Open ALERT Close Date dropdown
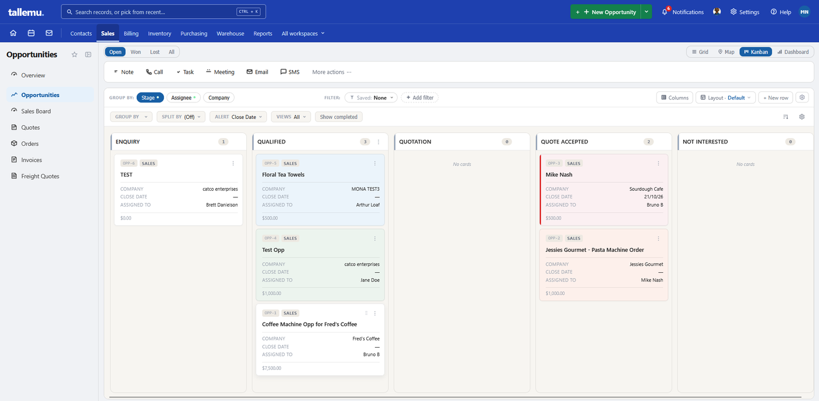819x401 pixels. click(239, 116)
